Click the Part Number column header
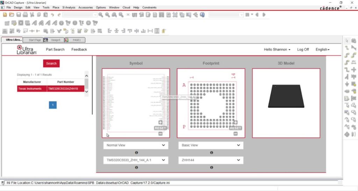The width and height of the screenshot is (358, 191). (66, 82)
